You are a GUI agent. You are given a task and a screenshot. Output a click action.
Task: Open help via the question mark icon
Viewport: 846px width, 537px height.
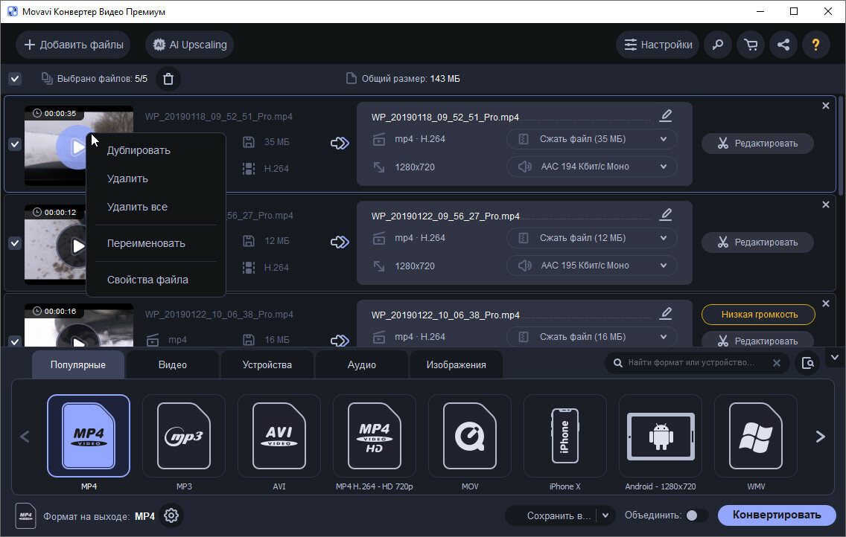(x=815, y=45)
